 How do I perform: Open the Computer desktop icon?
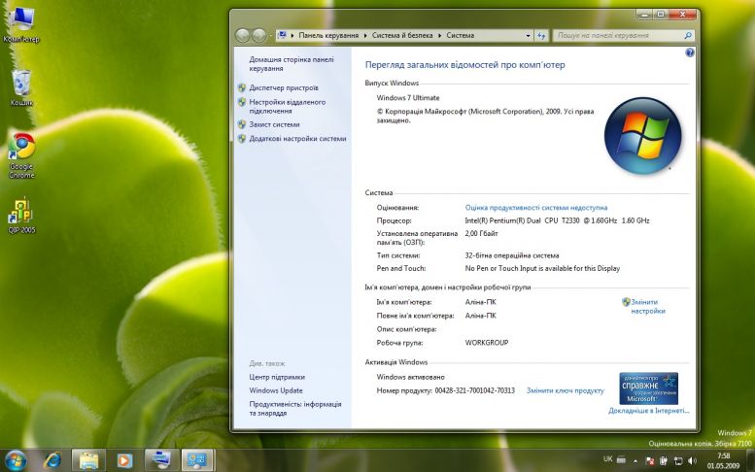(x=21, y=24)
